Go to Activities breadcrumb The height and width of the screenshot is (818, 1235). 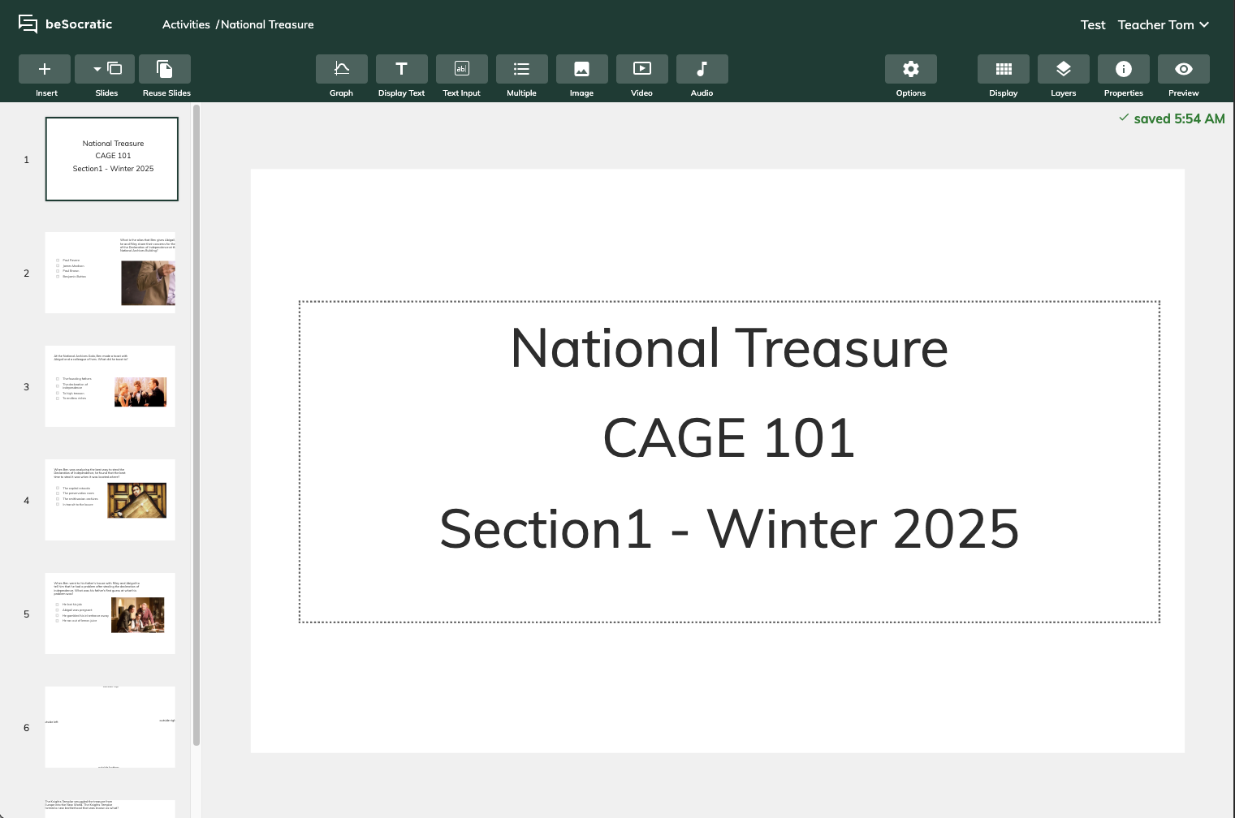click(186, 24)
